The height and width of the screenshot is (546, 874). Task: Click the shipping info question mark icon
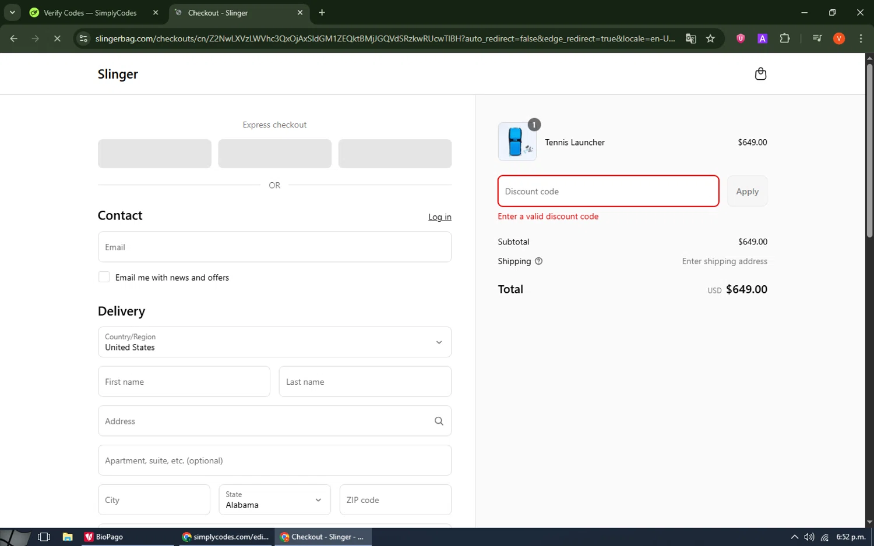[x=538, y=261]
